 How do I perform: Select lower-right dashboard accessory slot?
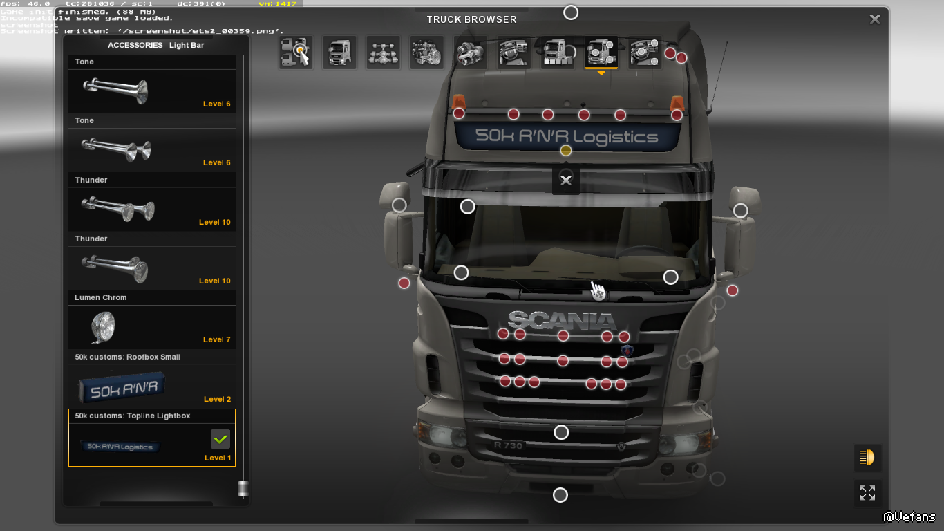[670, 277]
